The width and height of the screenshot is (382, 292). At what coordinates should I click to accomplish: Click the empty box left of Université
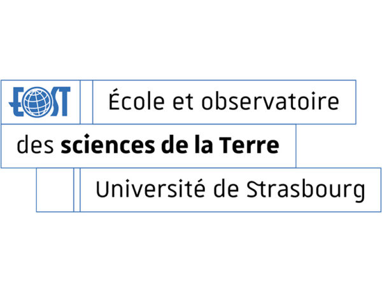55,190
